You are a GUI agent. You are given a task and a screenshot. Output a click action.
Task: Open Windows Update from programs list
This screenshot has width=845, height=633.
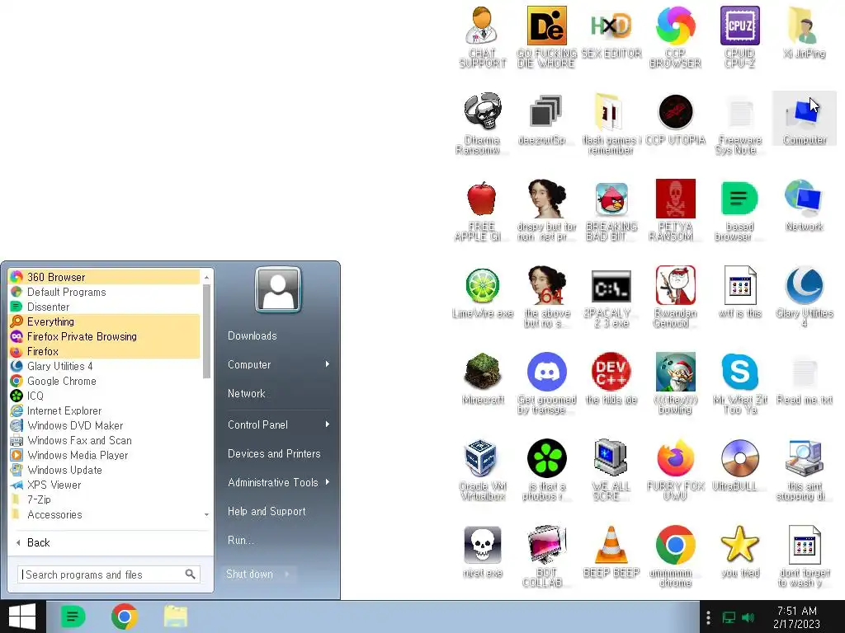(105, 470)
